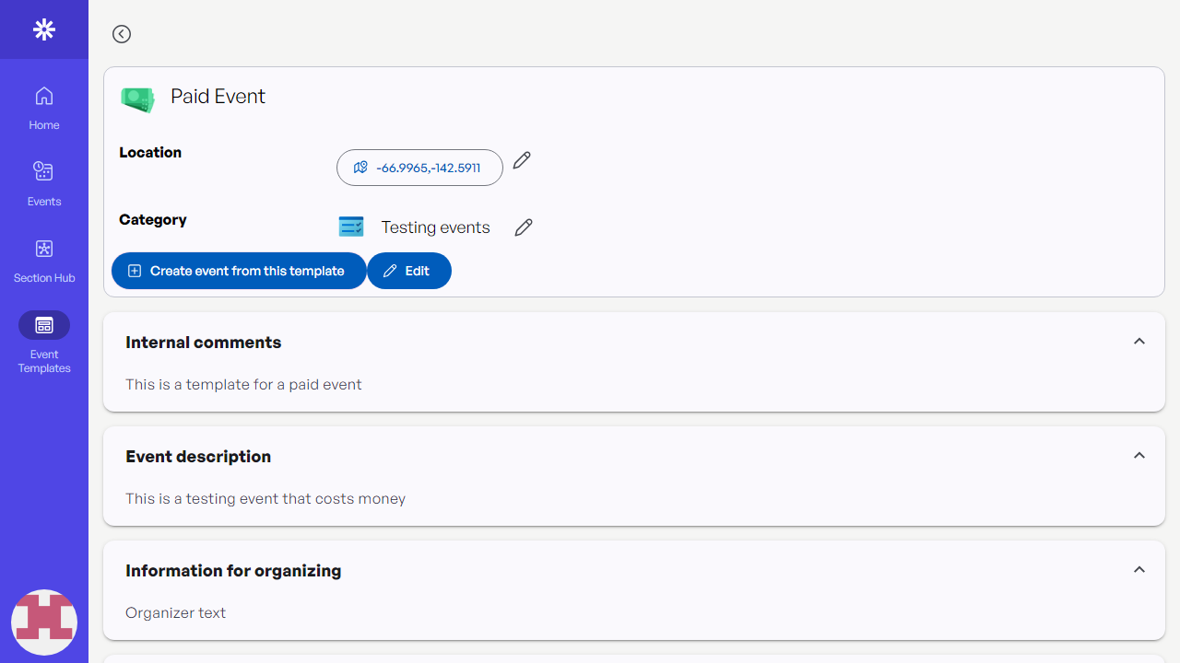Collapse the Internal comments section
The width and height of the screenshot is (1180, 663).
(x=1139, y=342)
